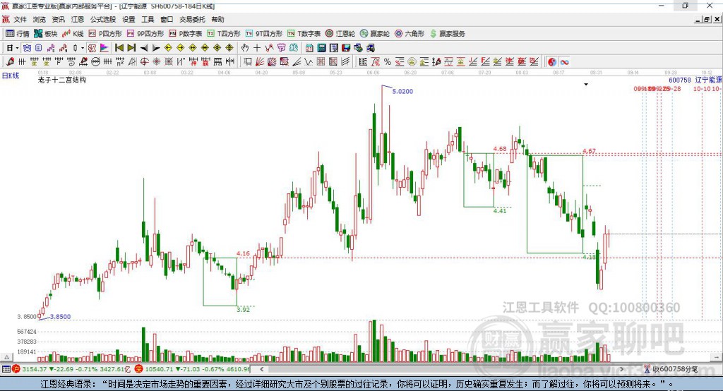Click the Shanghai index status icon
The height and width of the screenshot is (391, 723).
[16, 369]
